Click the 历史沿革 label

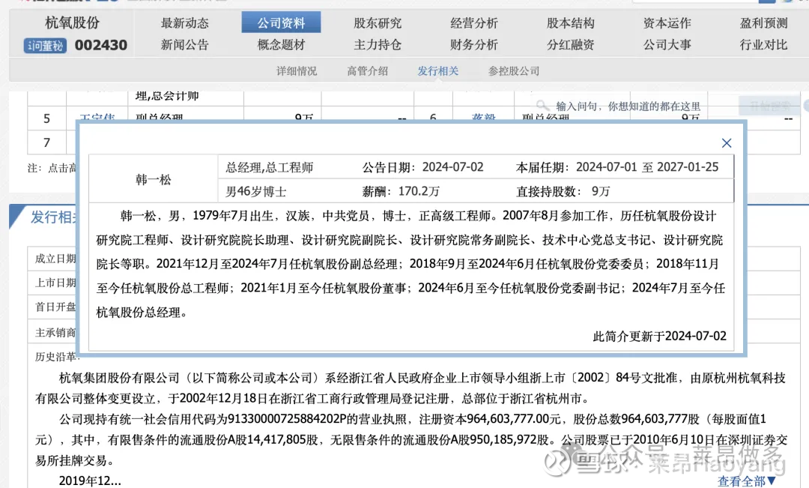click(x=55, y=357)
